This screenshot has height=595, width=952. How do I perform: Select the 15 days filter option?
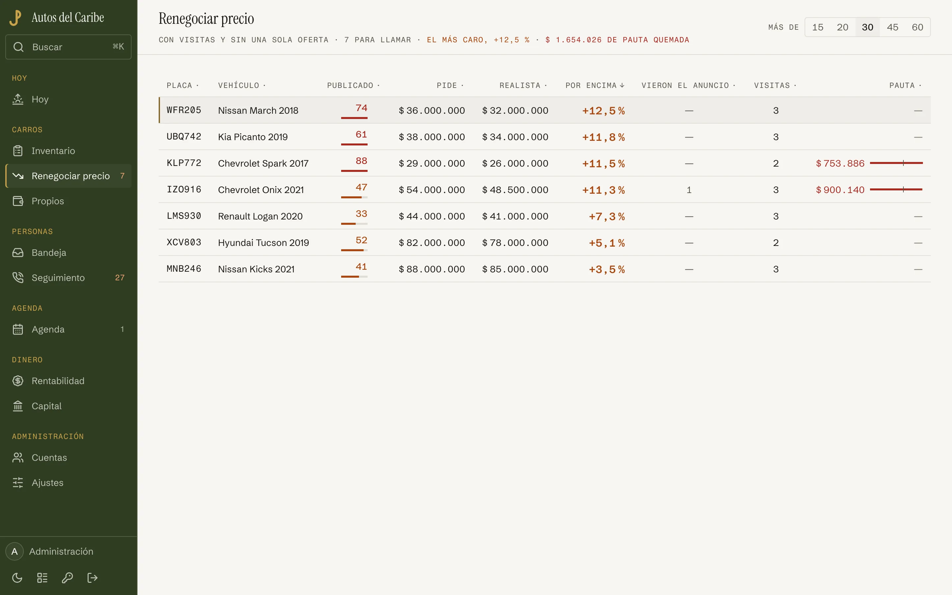817,27
